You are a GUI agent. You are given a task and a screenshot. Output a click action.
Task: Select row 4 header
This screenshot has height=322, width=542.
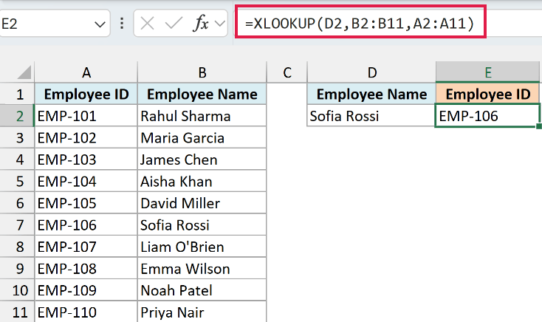17,160
